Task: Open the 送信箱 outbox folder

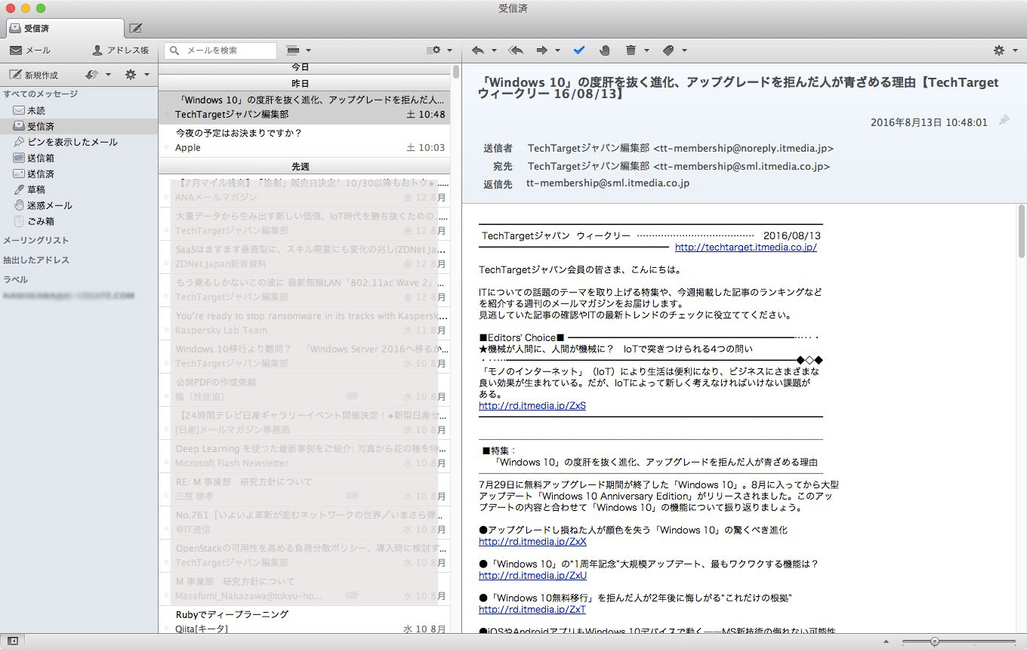Action: click(x=79, y=158)
